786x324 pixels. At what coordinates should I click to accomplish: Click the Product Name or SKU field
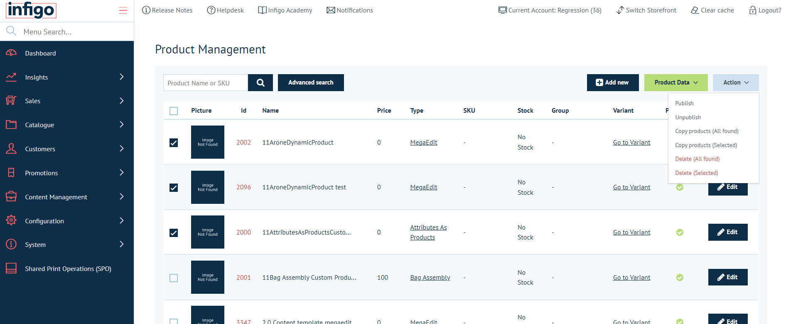[x=206, y=82]
